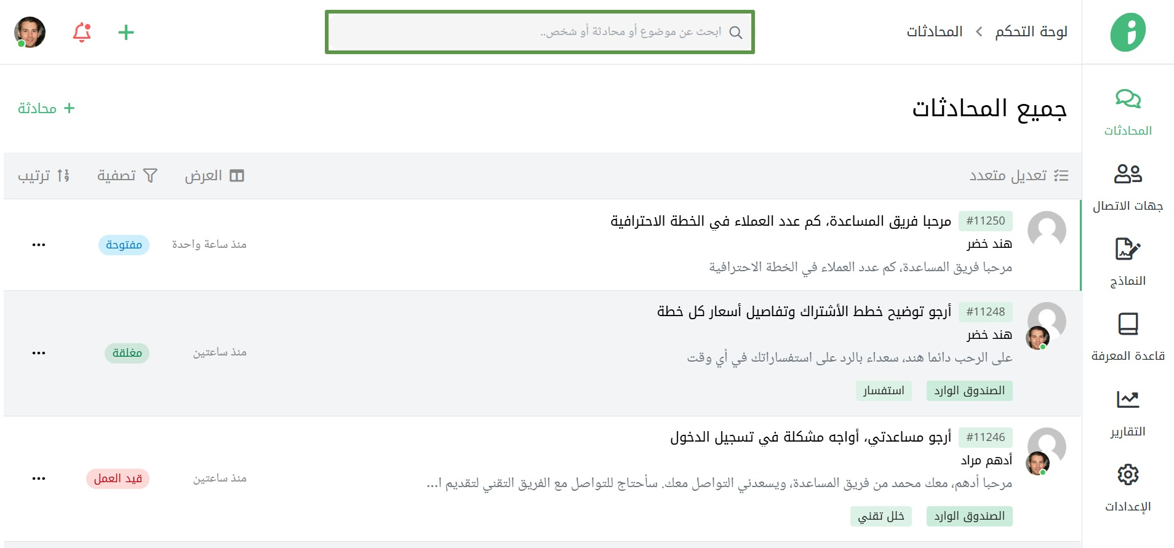Open المحادثات conversations sidebar icon
Image resolution: width=1174 pixels, height=548 pixels.
point(1128,99)
